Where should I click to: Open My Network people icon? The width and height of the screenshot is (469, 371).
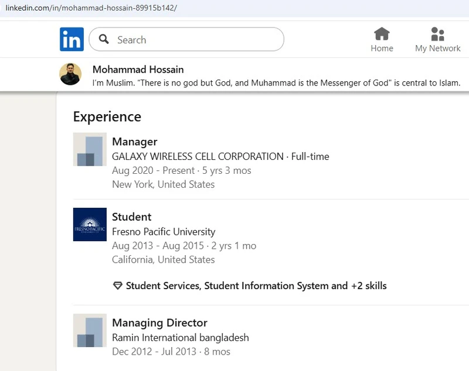[437, 34]
